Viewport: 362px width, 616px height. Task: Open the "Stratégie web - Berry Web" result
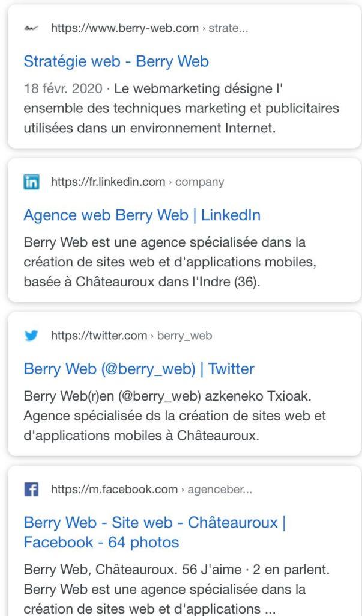pyautogui.click(x=116, y=61)
